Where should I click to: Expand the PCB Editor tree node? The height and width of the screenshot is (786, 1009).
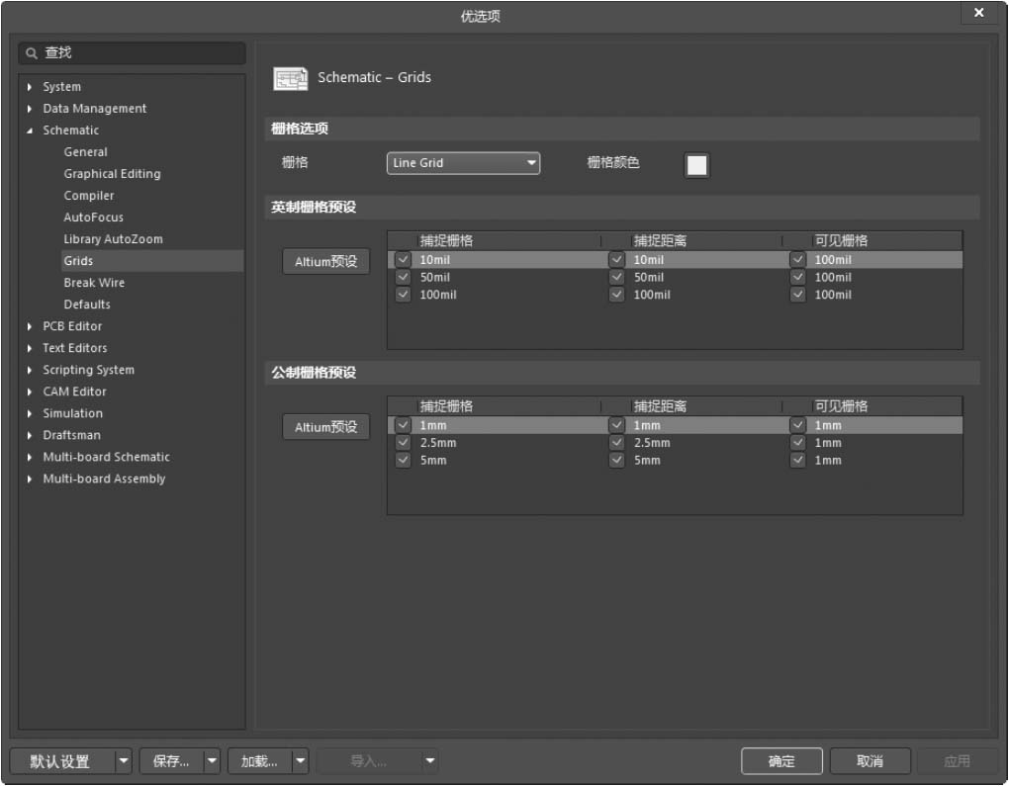30,326
